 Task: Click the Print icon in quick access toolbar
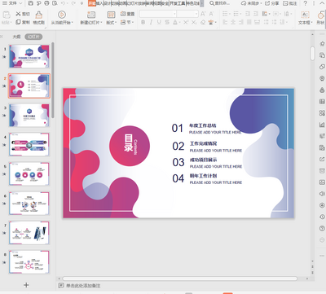coord(46,3)
